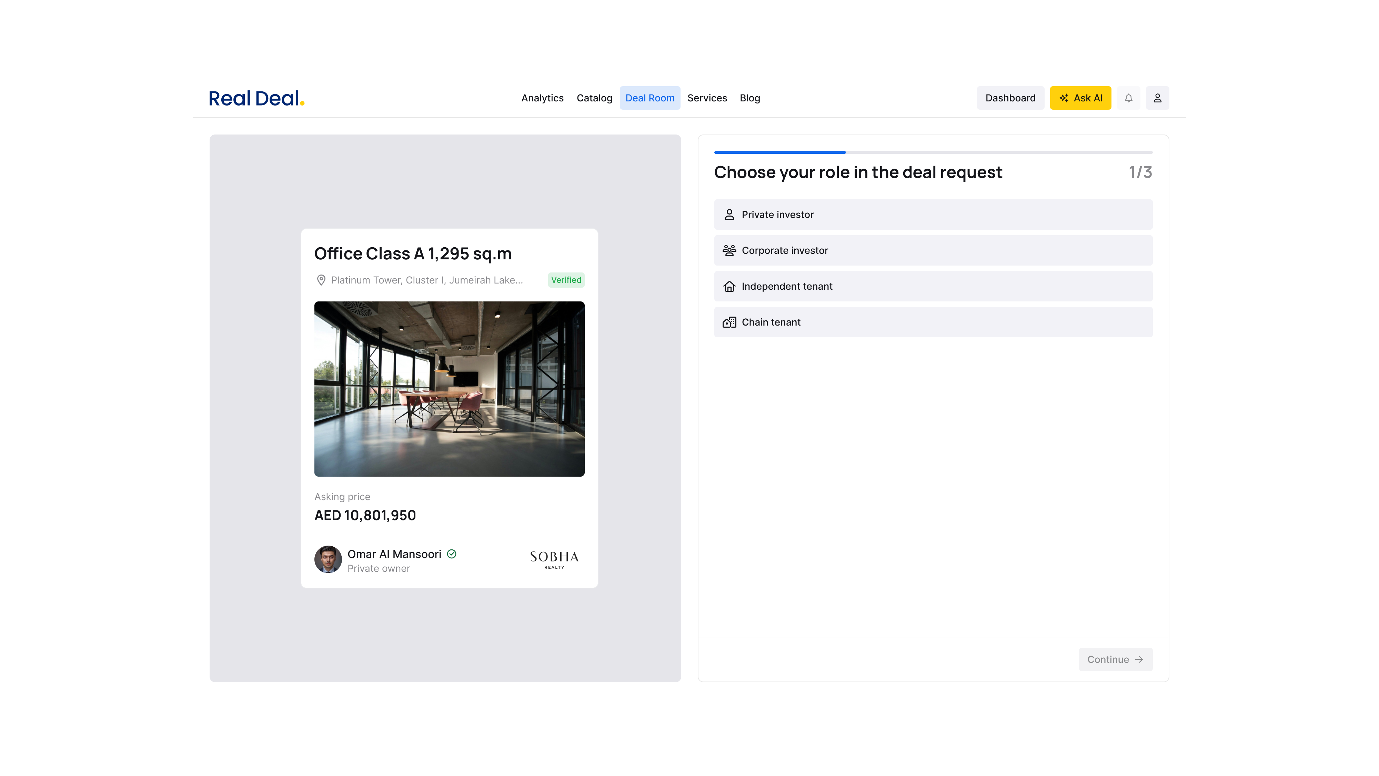The width and height of the screenshot is (1379, 776).
Task: Click the Office Class A 1,295 sq.m title
Action: 413,253
